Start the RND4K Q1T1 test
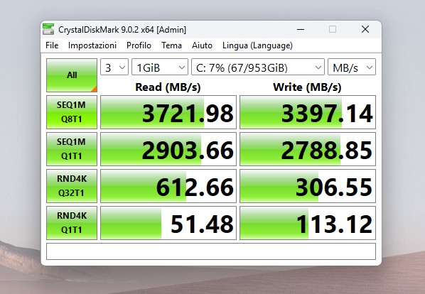 [x=72, y=223]
